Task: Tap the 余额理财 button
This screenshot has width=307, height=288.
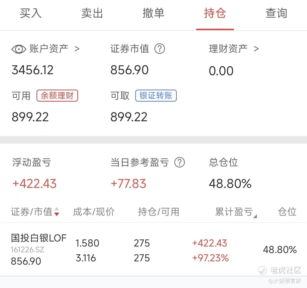Action: point(57,96)
